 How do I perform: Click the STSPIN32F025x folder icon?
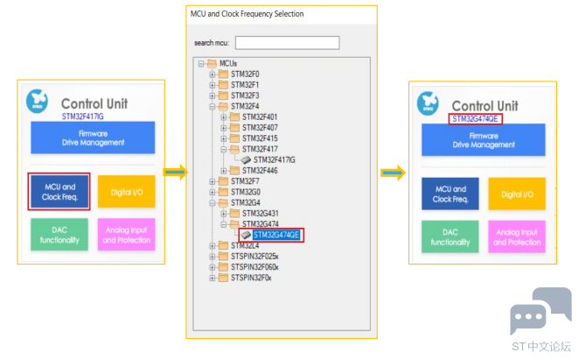(x=223, y=256)
